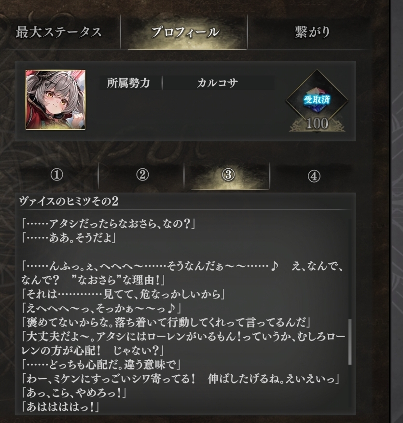The width and height of the screenshot is (403, 423).
Task: Open the 繋がり tab
Action: pyautogui.click(x=312, y=32)
